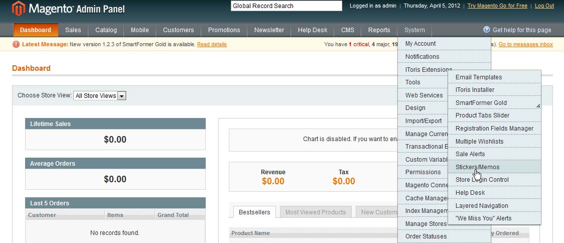
Task: Open the CMS menu
Action: [x=348, y=30]
